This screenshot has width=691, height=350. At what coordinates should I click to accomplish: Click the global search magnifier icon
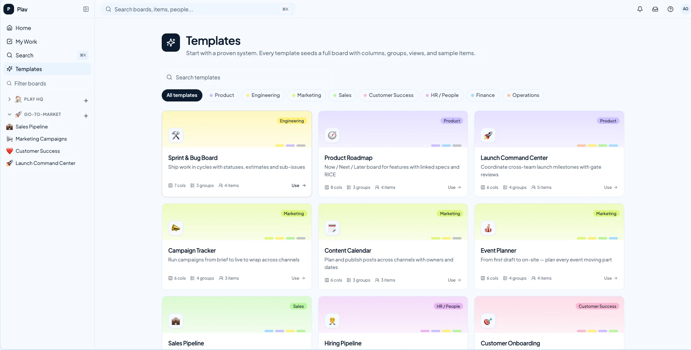pos(108,9)
